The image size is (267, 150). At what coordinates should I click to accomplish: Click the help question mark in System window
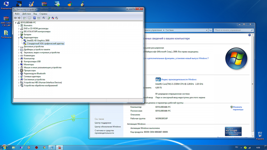pos(249,35)
